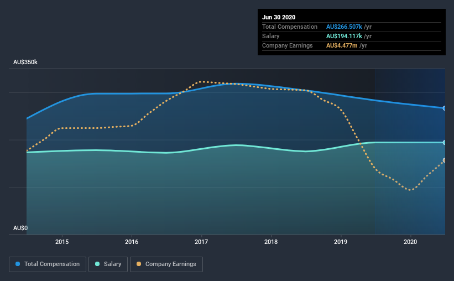454x281 pixels.
Task: Click the Company Earnings label in tooltip
Action: tap(288, 45)
